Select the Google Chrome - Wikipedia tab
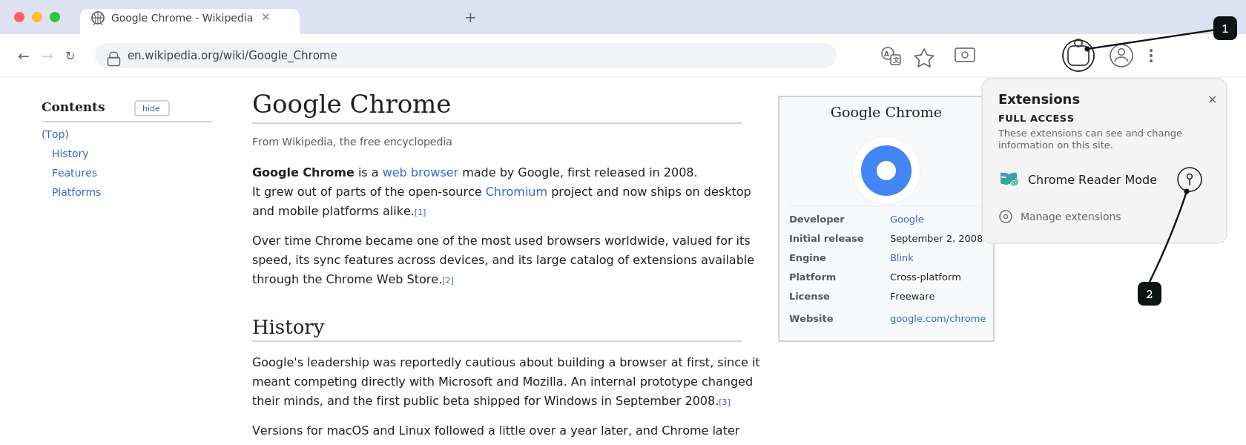Image resolution: width=1246 pixels, height=445 pixels. tap(190, 21)
